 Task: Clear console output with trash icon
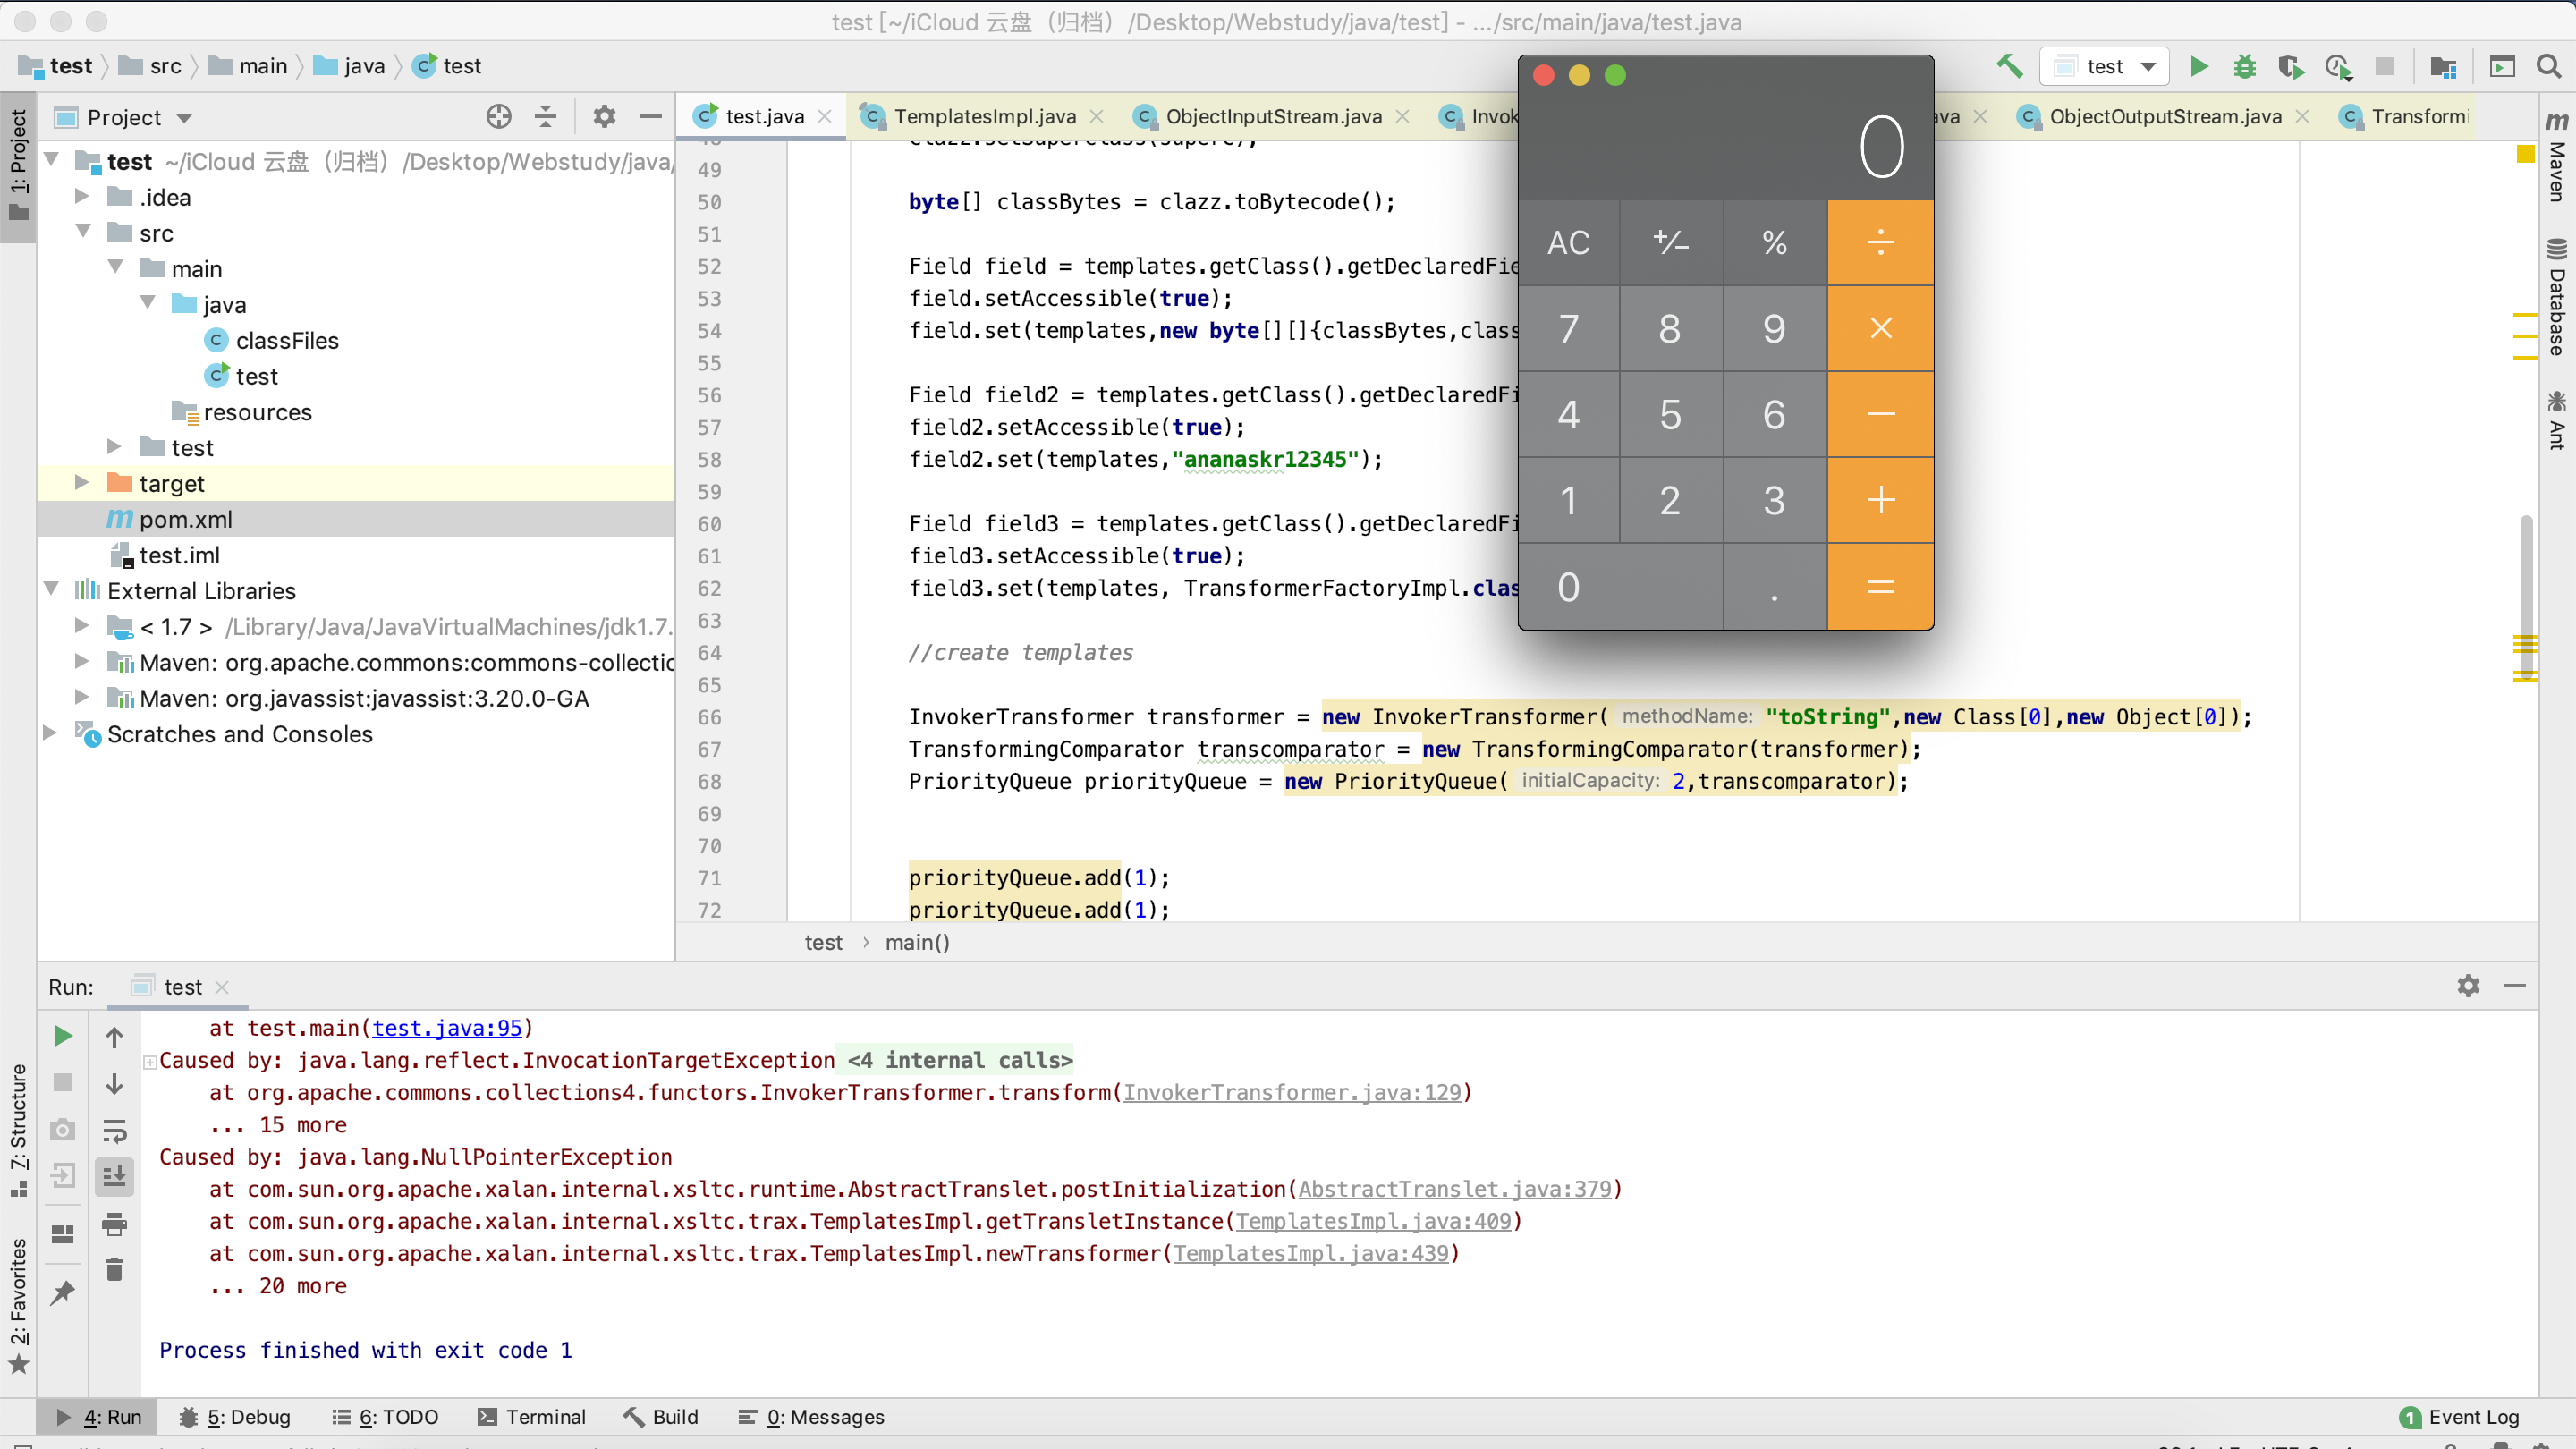click(x=114, y=1270)
